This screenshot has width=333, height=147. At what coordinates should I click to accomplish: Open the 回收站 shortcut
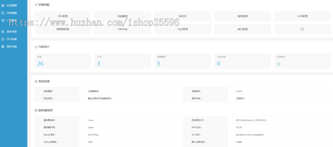point(183,16)
